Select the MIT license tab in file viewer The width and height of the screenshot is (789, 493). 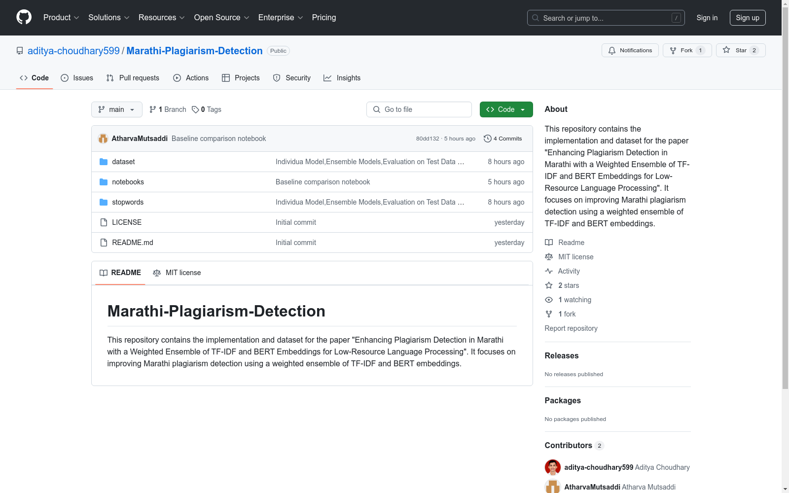coord(177,273)
